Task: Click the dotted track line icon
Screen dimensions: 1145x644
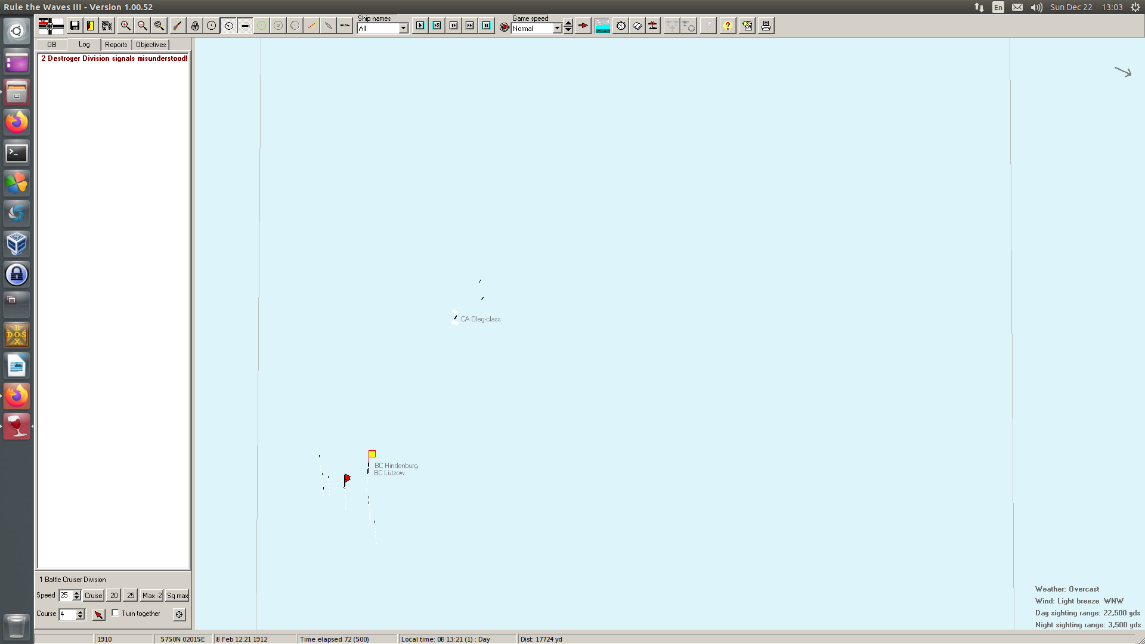Action: 345,26
